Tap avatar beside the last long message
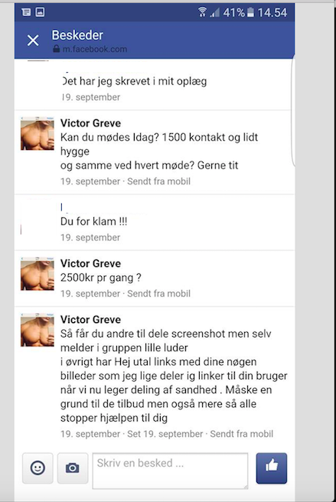This screenshot has width=336, height=502. [x=38, y=330]
